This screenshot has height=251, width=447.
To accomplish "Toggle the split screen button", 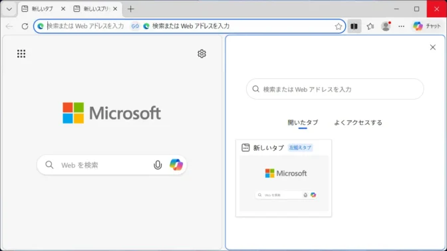I will (354, 26).
